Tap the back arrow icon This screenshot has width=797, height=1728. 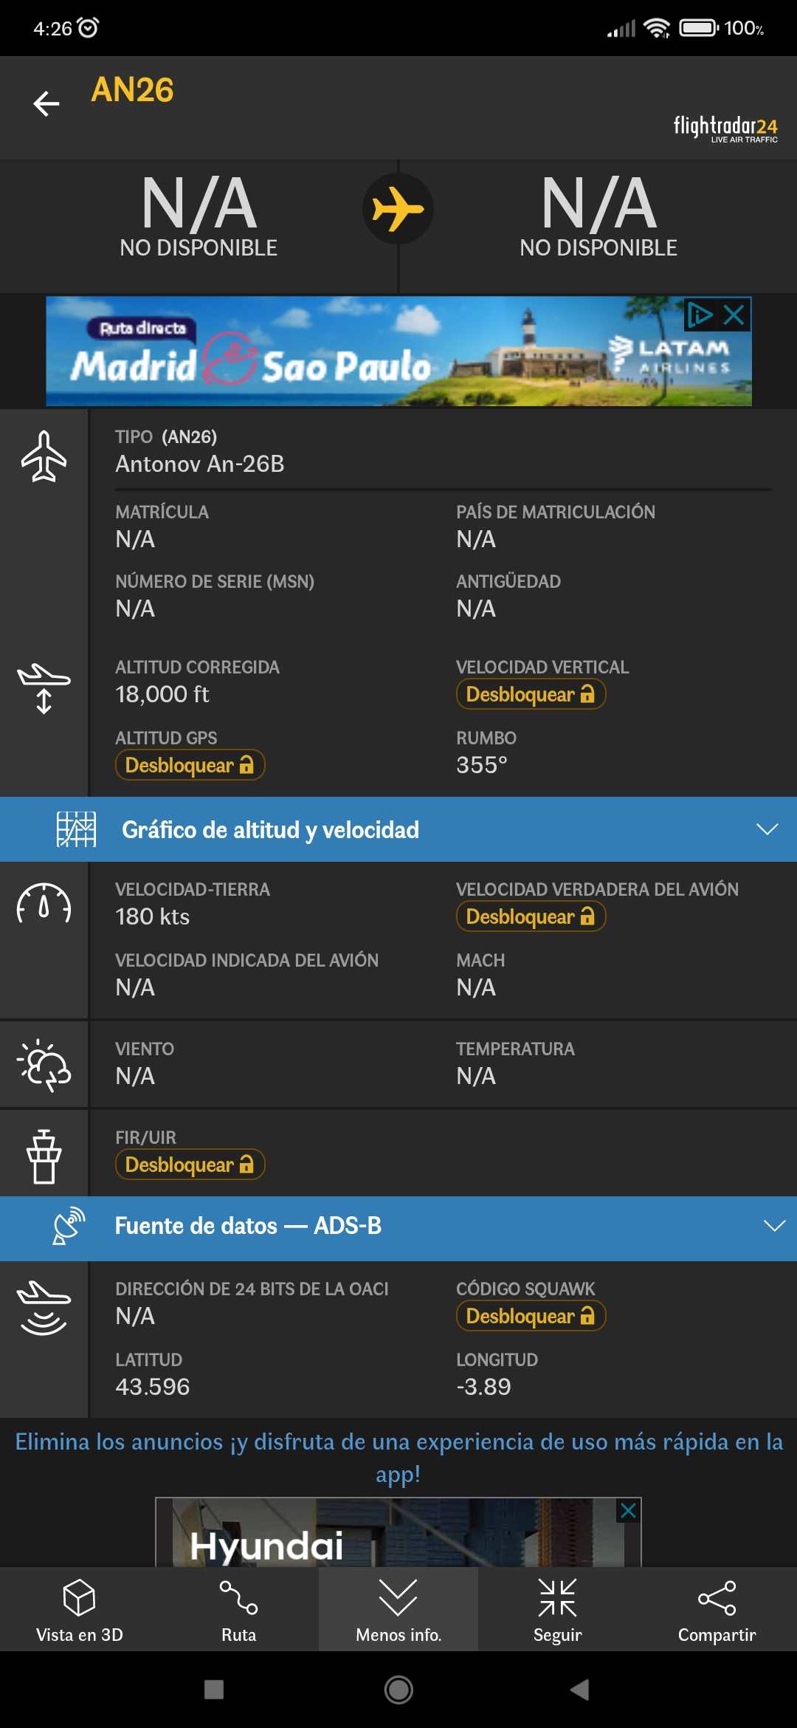coord(46,103)
